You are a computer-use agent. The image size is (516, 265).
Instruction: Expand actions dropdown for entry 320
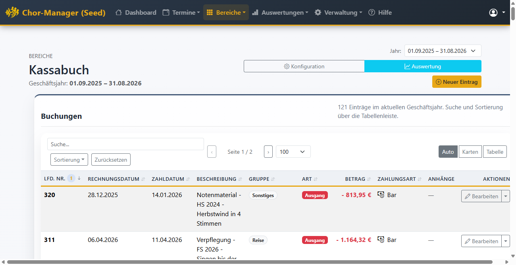pyautogui.click(x=506, y=196)
